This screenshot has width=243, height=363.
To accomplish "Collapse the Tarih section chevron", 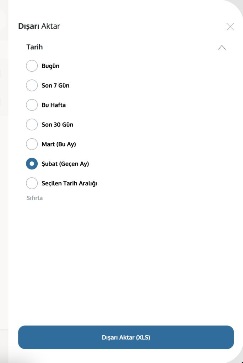I will pos(222,48).
